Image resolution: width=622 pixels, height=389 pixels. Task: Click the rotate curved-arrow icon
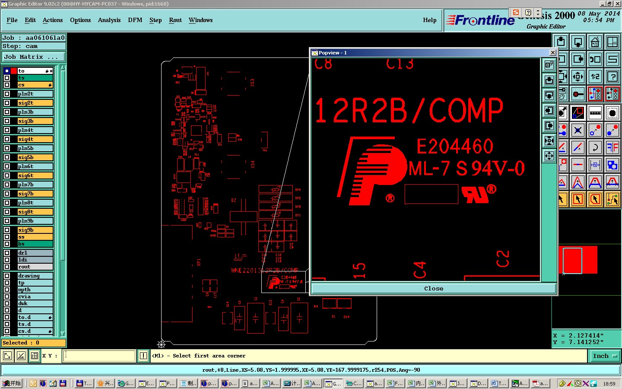(595, 147)
